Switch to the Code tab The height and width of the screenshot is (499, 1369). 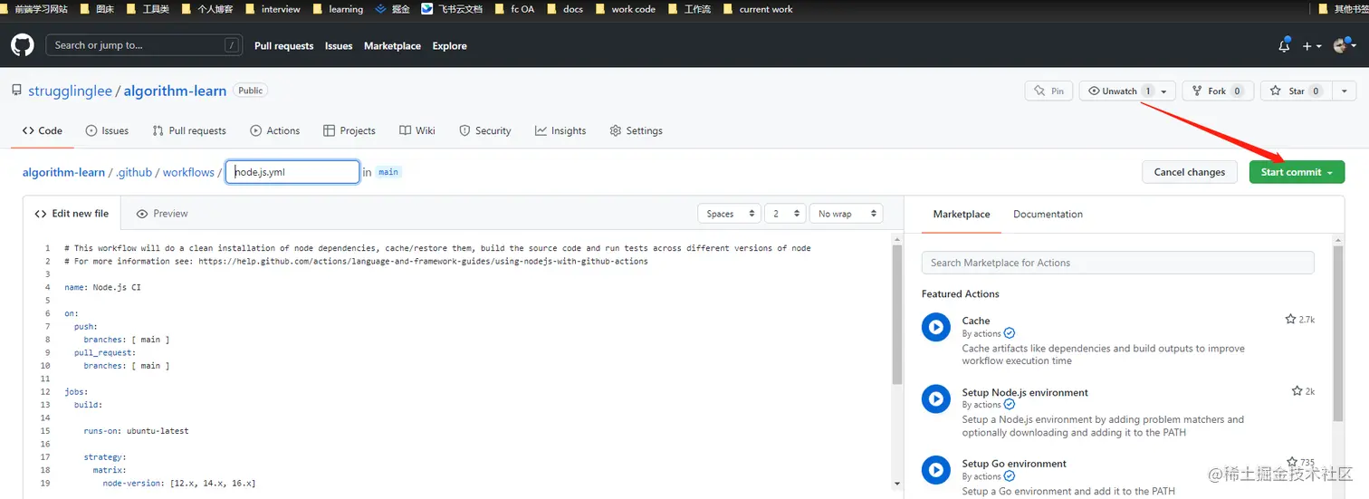[43, 130]
